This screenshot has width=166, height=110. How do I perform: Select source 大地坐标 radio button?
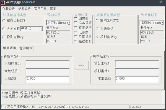click(x=4, y=29)
